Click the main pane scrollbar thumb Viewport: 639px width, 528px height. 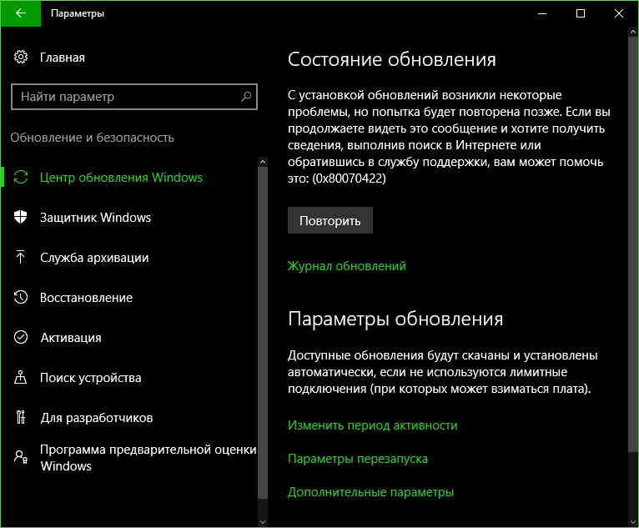pyautogui.click(x=633, y=244)
